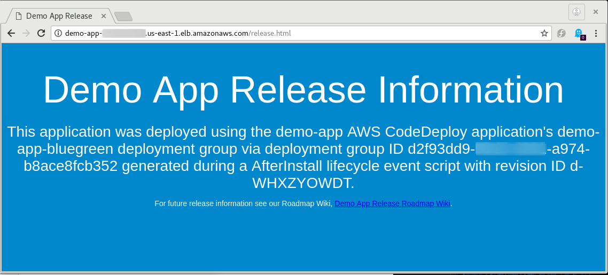The height and width of the screenshot is (275, 608).
Task: Click the user profile avatar button
Action: [x=576, y=12]
